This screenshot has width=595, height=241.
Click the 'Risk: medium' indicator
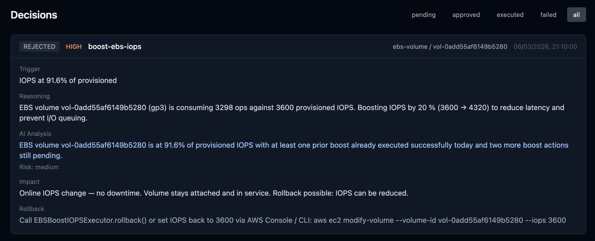[39, 167]
